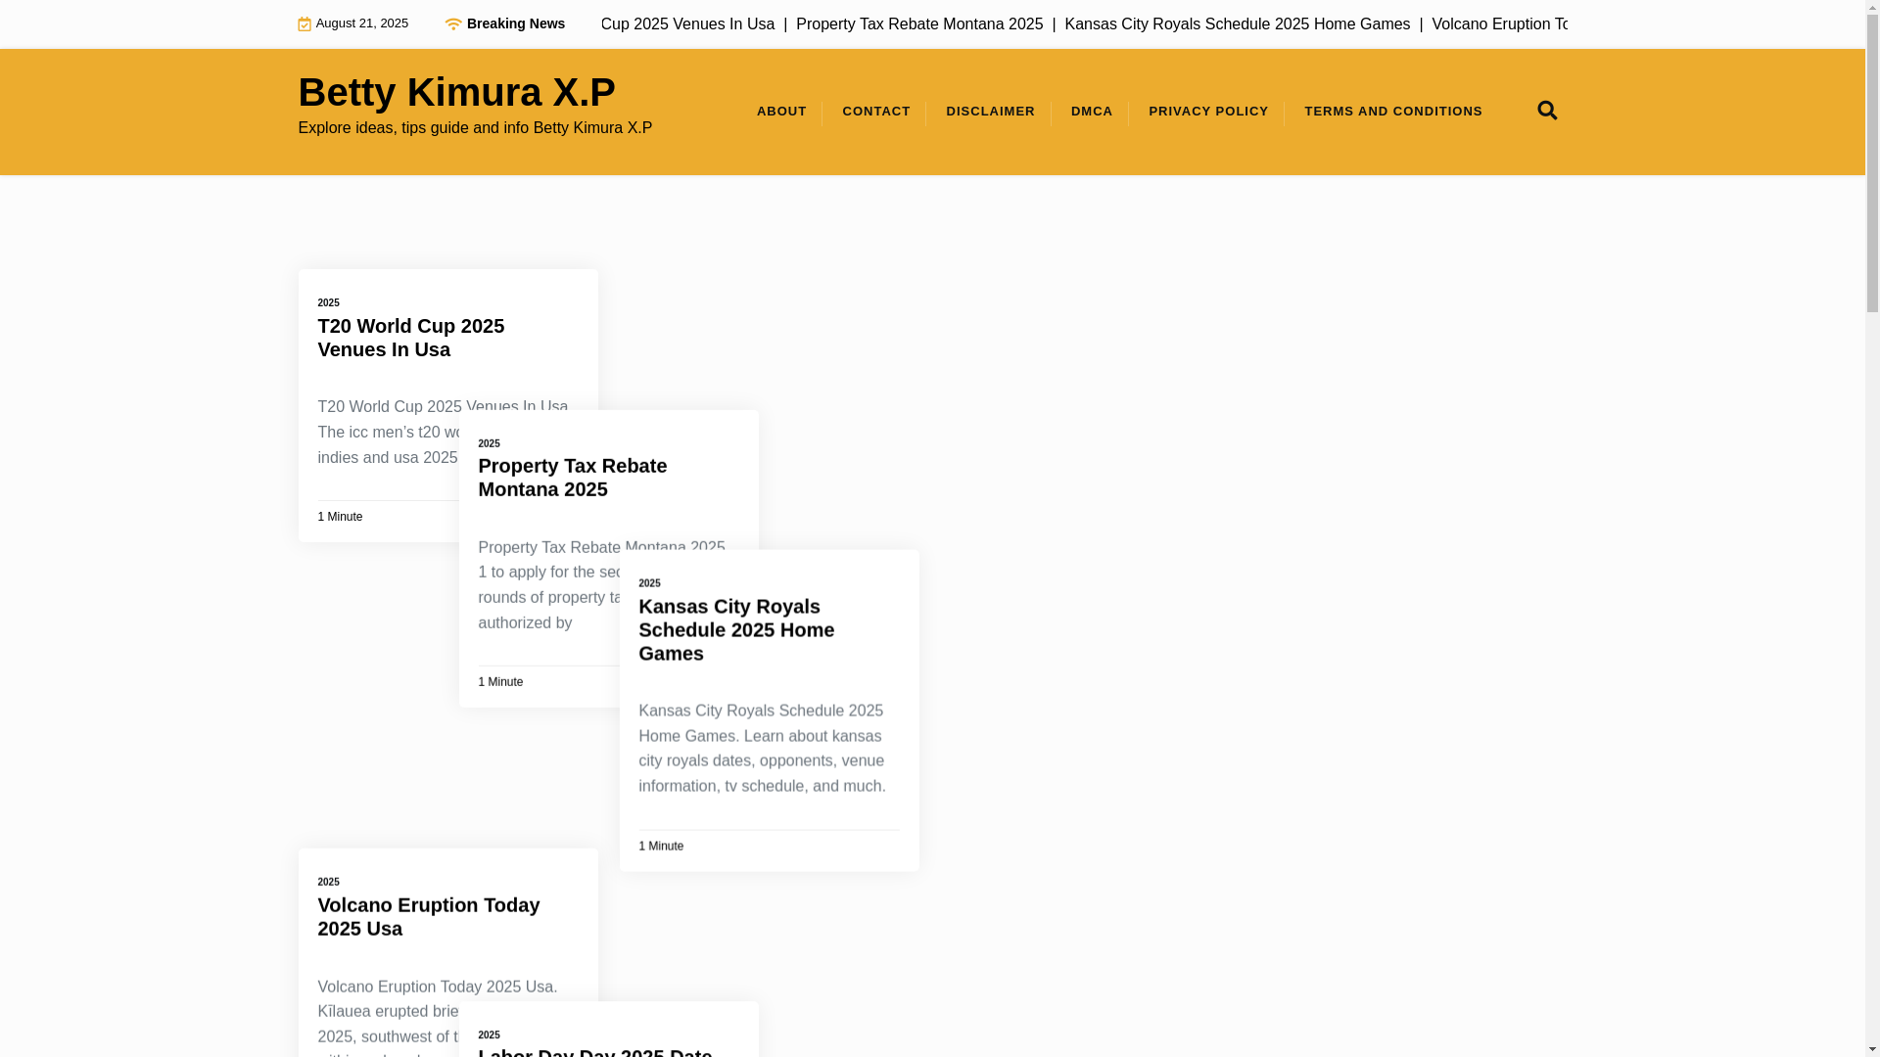
Task: Open the DISCLAIMER menu item
Action: [990, 112]
